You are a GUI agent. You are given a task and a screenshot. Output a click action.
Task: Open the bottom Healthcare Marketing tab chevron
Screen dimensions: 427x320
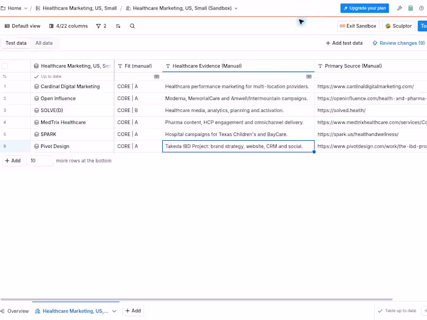click(114, 311)
